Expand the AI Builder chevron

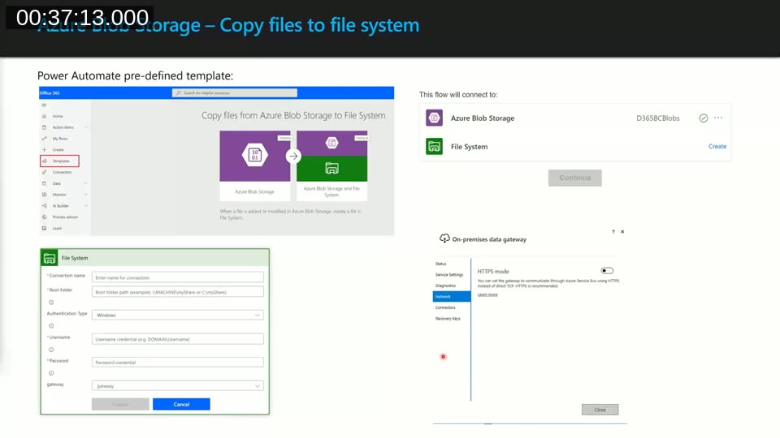coord(86,205)
